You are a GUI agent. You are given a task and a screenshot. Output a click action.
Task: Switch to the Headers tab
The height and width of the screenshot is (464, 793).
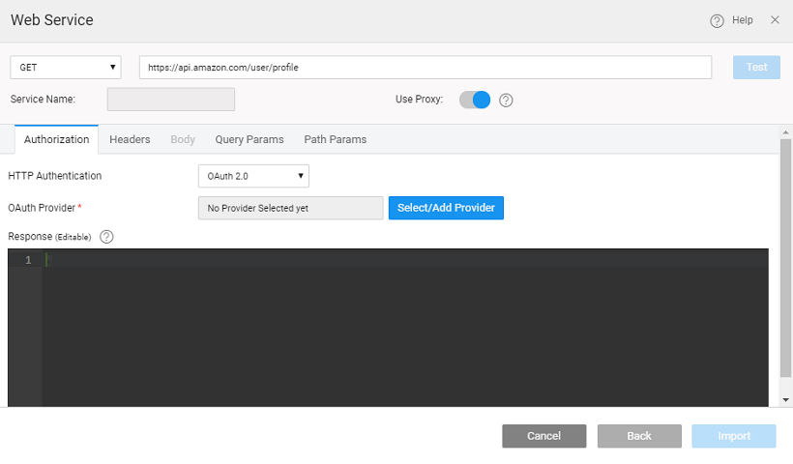pyautogui.click(x=130, y=139)
